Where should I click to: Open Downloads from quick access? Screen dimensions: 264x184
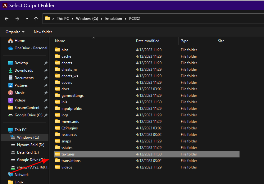pyautogui.click(x=24, y=70)
